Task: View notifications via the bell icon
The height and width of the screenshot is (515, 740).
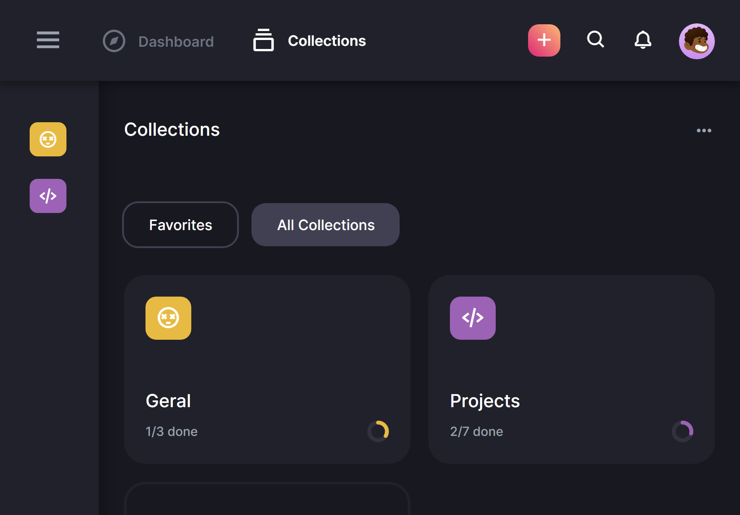Action: (x=643, y=40)
